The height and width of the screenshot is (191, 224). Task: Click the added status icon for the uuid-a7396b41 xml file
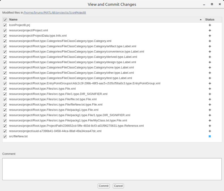tap(210, 131)
